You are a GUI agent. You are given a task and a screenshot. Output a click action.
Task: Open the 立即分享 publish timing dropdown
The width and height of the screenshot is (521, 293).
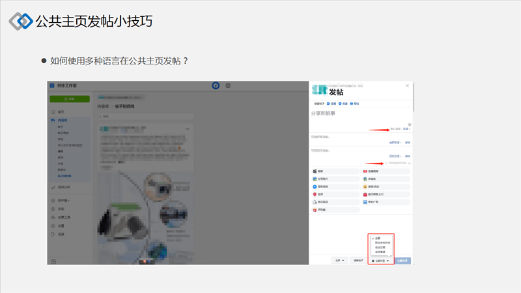(x=380, y=261)
